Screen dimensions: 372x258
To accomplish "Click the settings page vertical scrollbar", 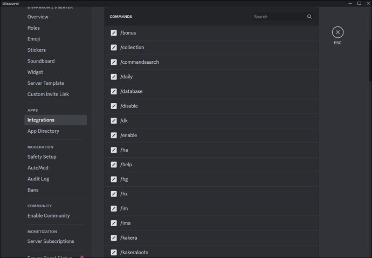I will coord(370,60).
